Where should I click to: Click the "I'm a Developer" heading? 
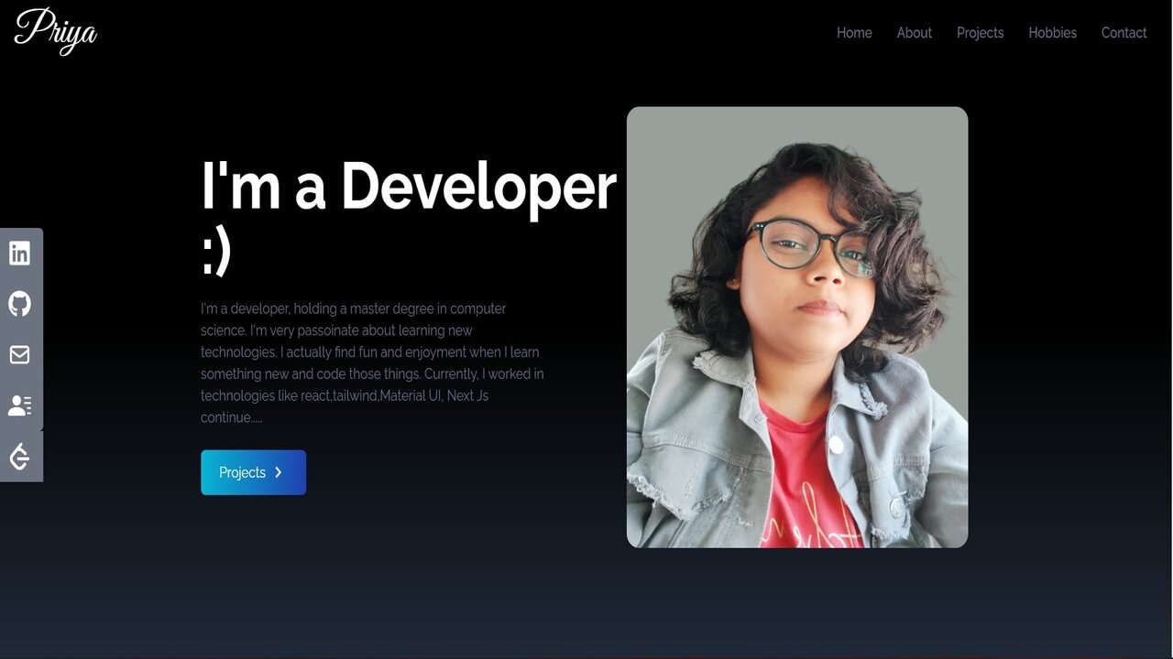coord(408,186)
